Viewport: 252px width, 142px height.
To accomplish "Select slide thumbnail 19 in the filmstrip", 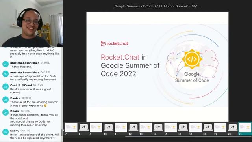I will (220, 127).
